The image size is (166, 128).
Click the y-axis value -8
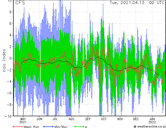(x=9, y=105)
